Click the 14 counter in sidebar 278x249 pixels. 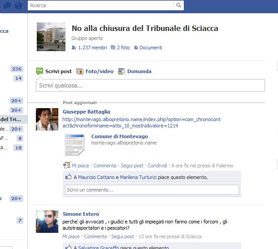coord(18,78)
